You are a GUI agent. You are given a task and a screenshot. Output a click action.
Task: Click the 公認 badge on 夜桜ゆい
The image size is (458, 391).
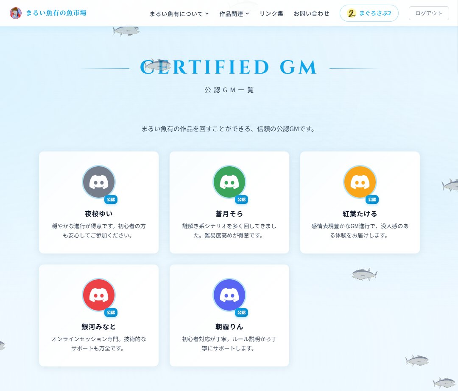tap(111, 200)
